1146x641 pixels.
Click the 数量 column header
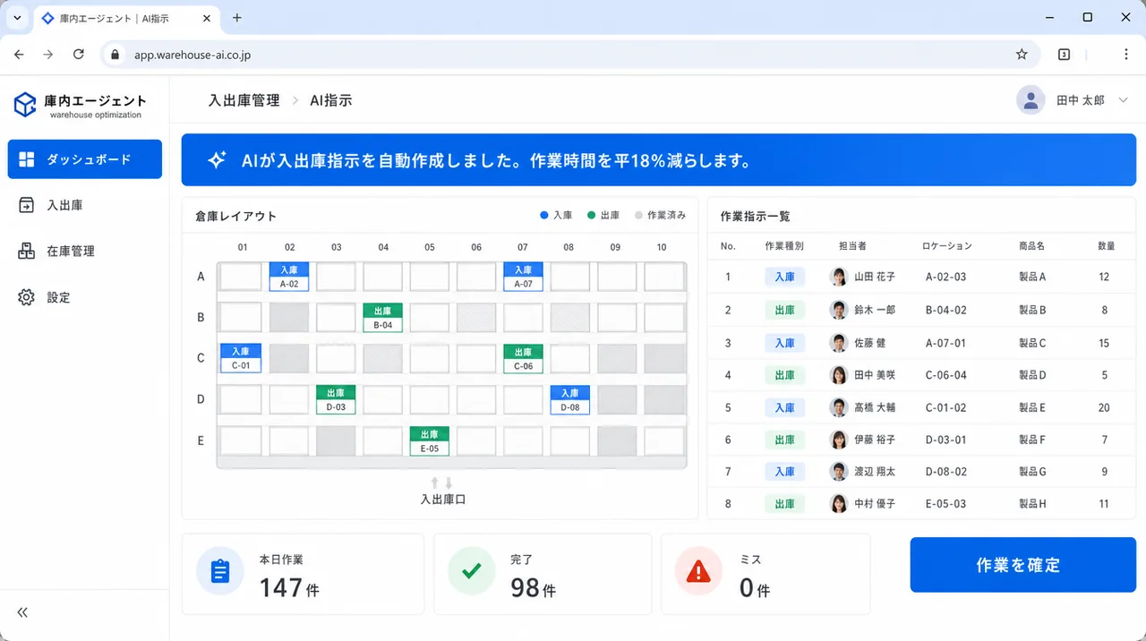tap(1108, 245)
